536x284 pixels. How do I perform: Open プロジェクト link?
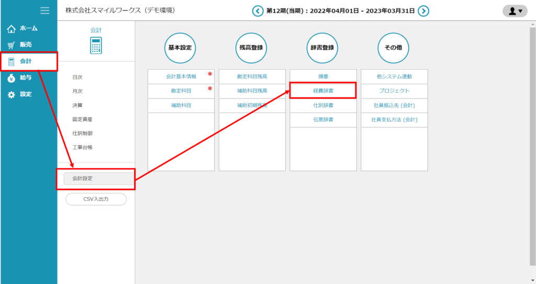(x=395, y=91)
